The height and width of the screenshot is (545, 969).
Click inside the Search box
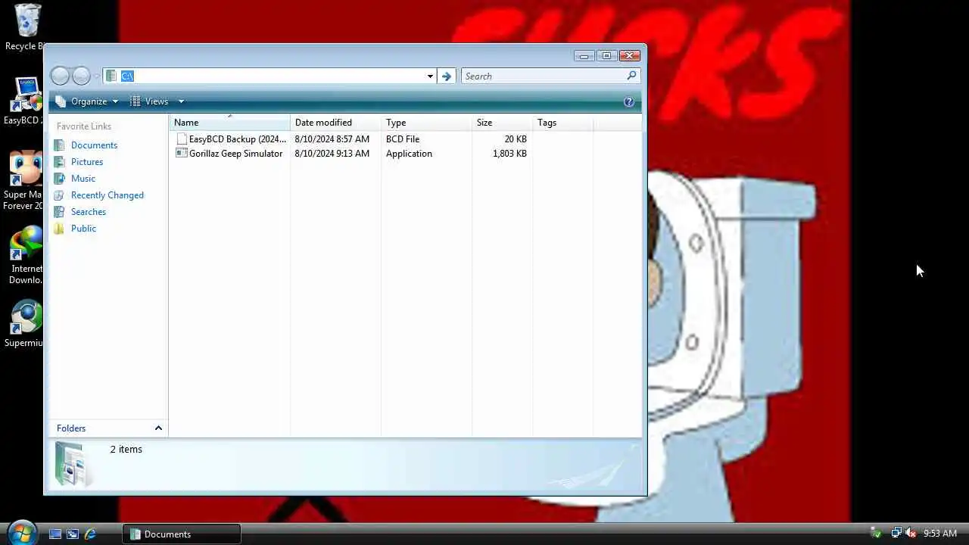[x=543, y=76]
